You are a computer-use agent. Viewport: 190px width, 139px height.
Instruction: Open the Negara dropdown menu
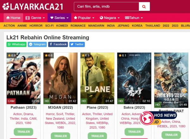[110, 18]
